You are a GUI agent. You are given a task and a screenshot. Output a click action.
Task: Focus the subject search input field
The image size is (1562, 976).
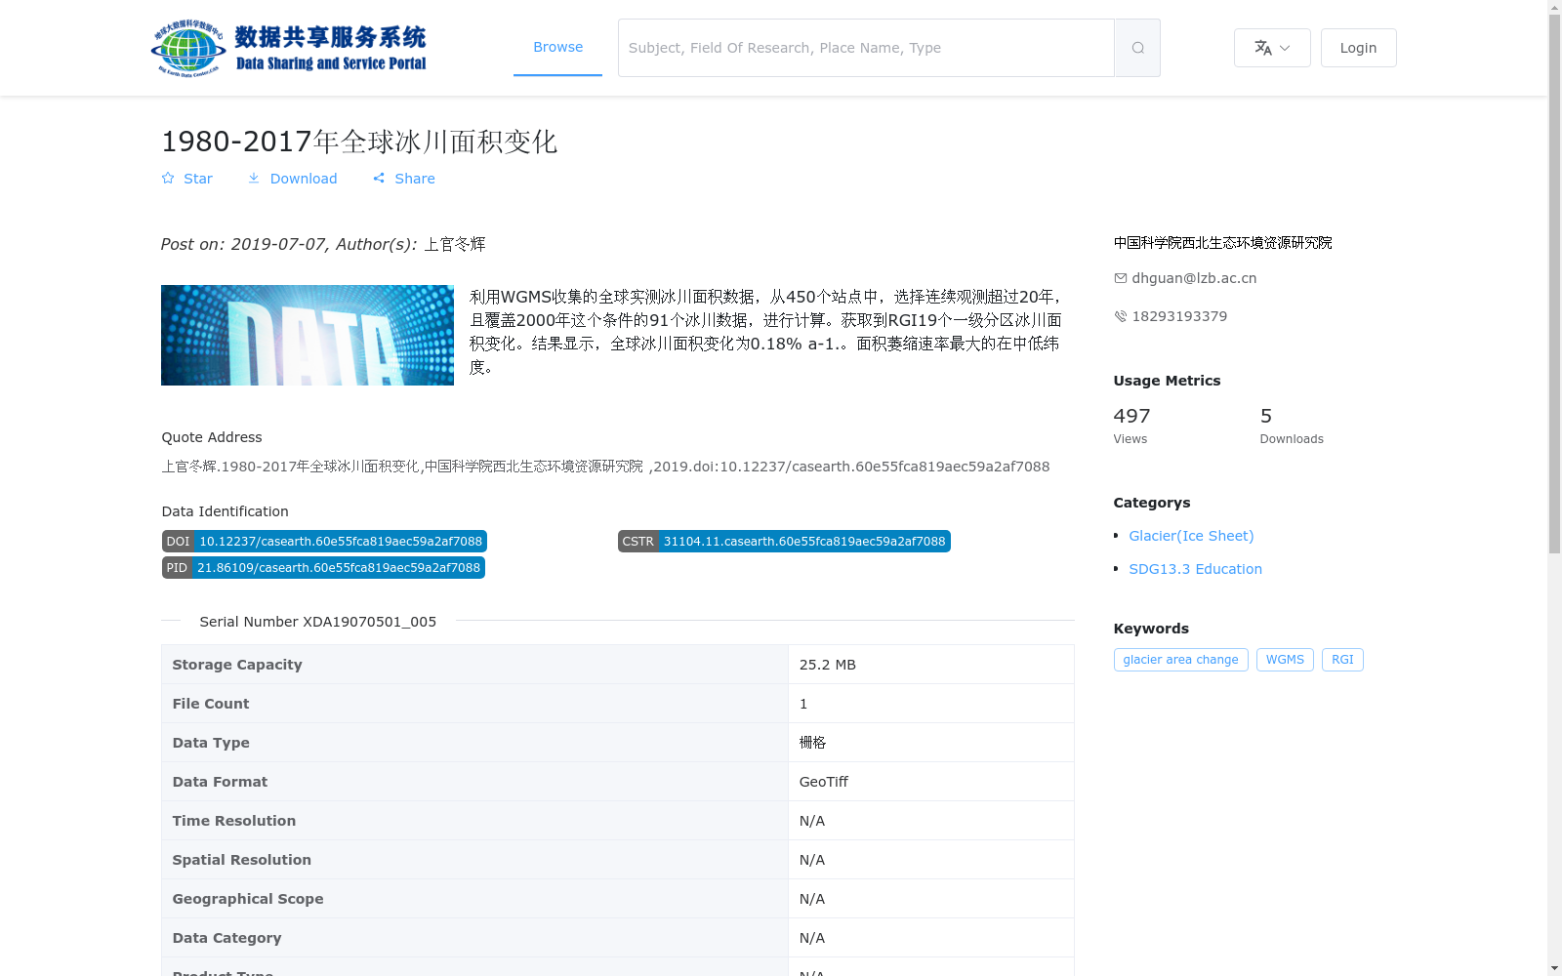coord(866,48)
